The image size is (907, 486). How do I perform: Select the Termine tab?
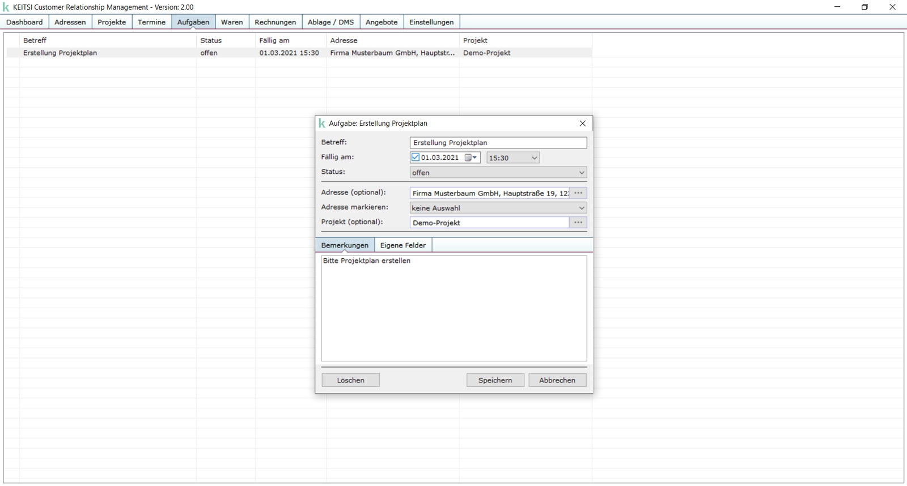[x=151, y=22]
